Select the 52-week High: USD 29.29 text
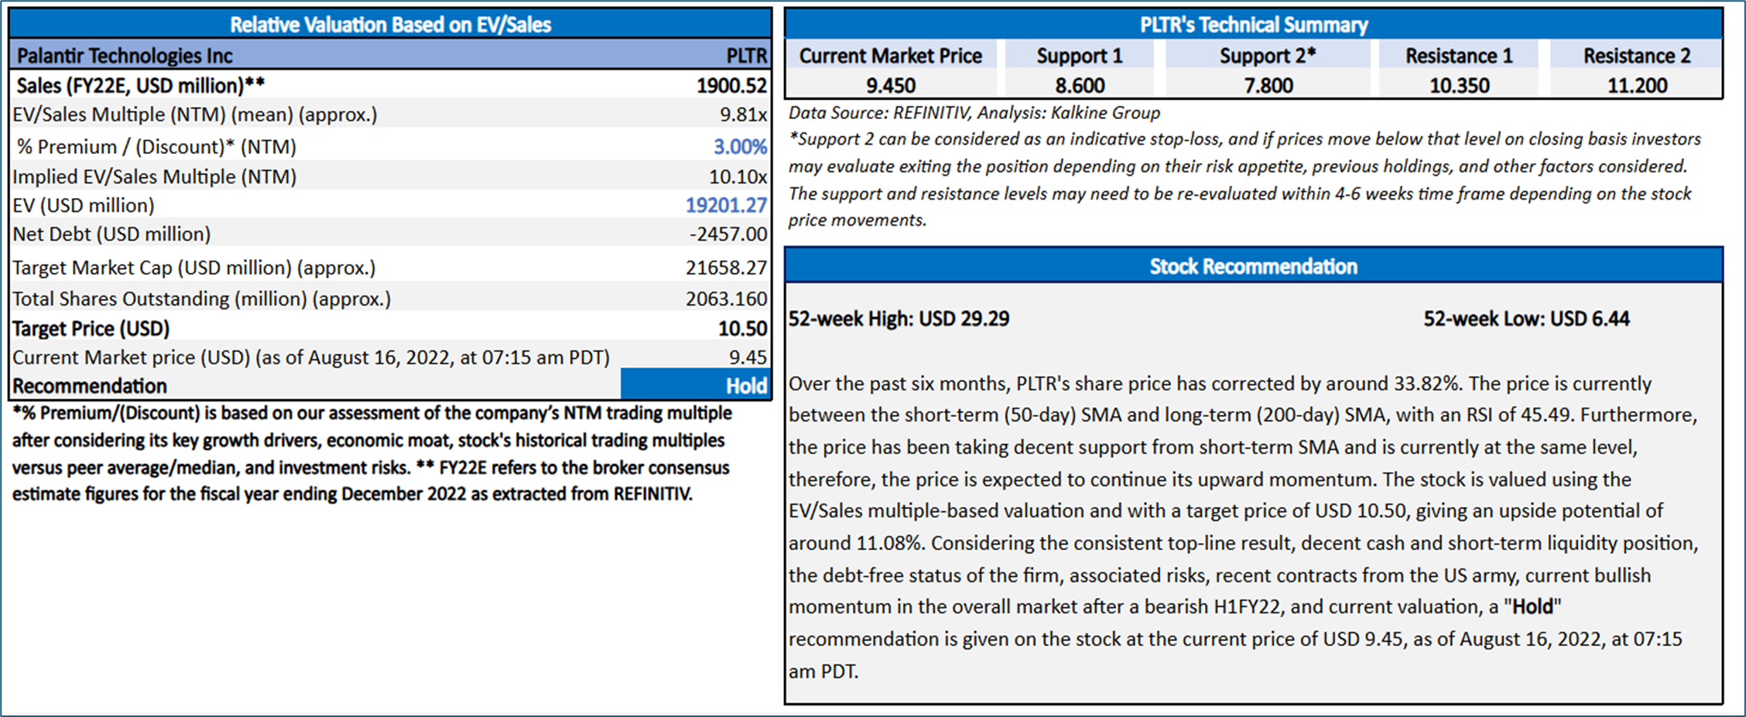Image resolution: width=1746 pixels, height=717 pixels. coord(899,319)
